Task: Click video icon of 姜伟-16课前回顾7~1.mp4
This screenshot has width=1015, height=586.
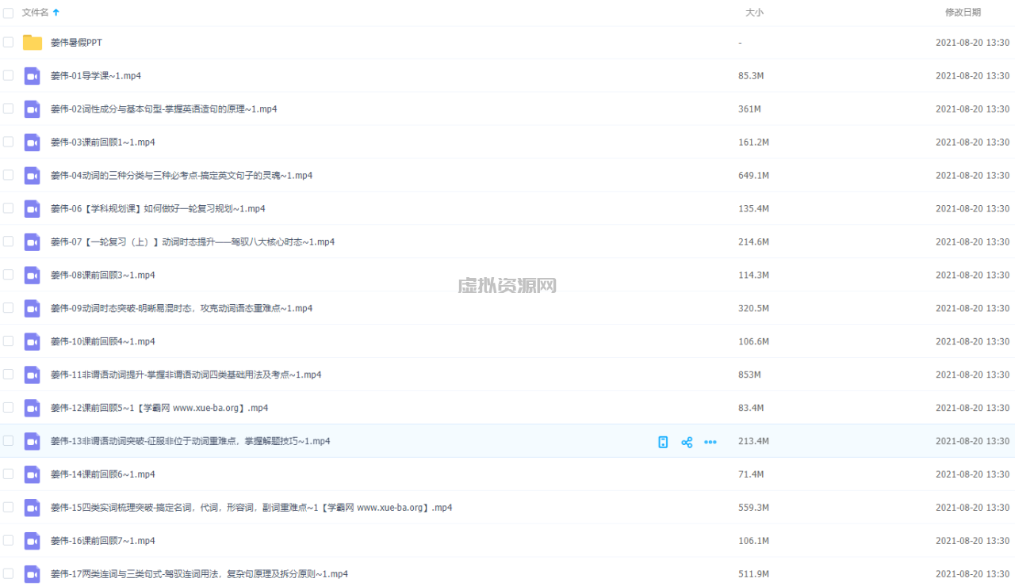Action: (32, 542)
